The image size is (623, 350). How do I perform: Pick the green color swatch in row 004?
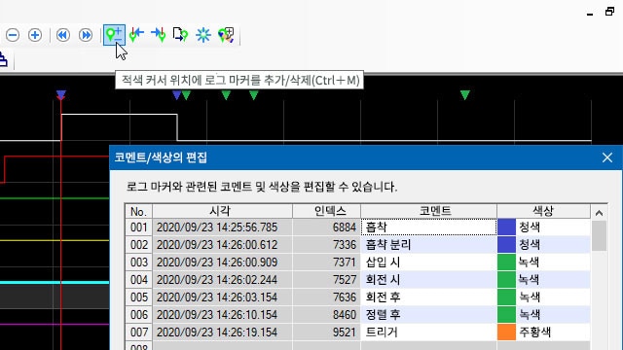[506, 279]
